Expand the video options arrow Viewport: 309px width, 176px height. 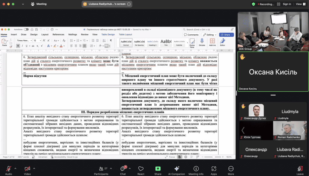(x=34, y=168)
